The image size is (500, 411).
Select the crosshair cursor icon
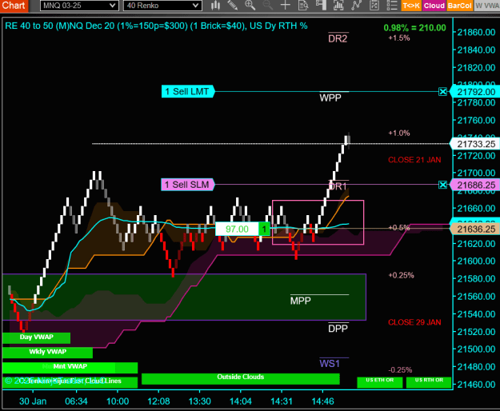coord(285,6)
